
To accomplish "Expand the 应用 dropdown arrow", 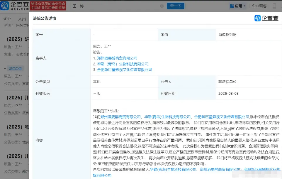I will tap(244, 6).
